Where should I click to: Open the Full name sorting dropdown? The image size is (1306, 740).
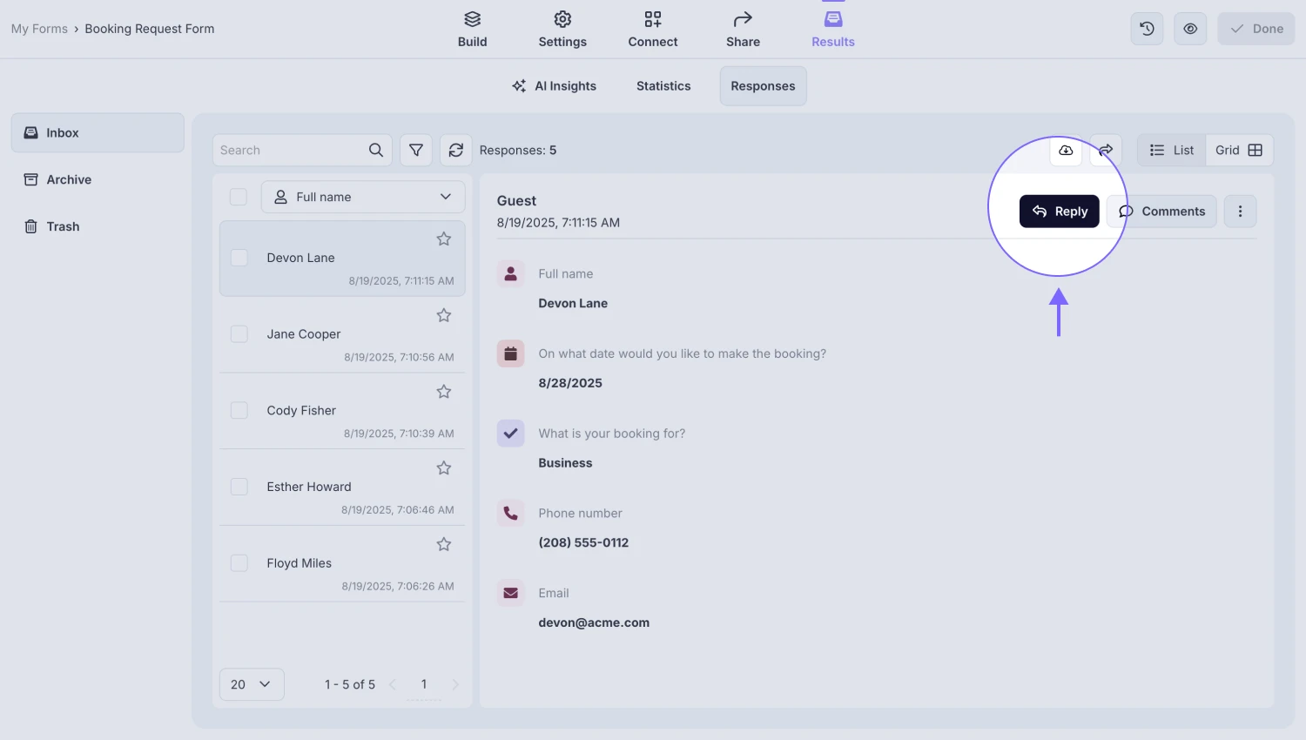pyautogui.click(x=362, y=197)
